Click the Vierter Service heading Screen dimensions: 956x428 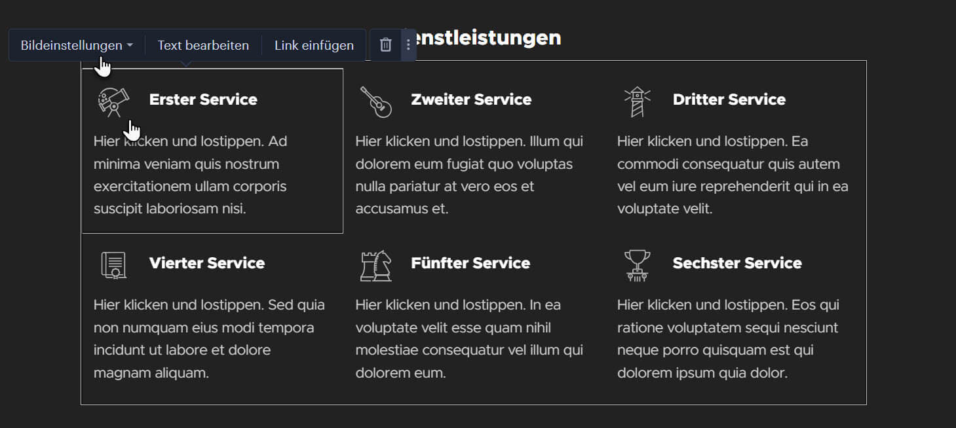pyautogui.click(x=207, y=263)
